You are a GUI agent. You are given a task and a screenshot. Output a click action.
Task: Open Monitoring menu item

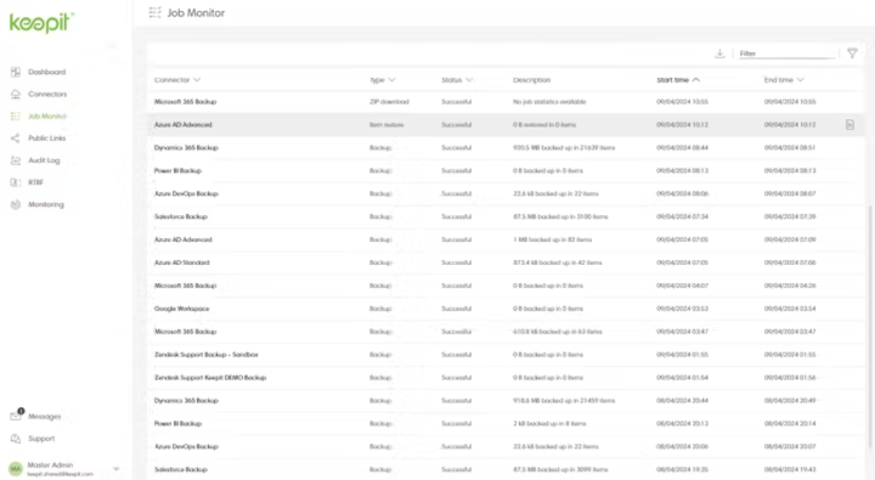[x=46, y=205]
